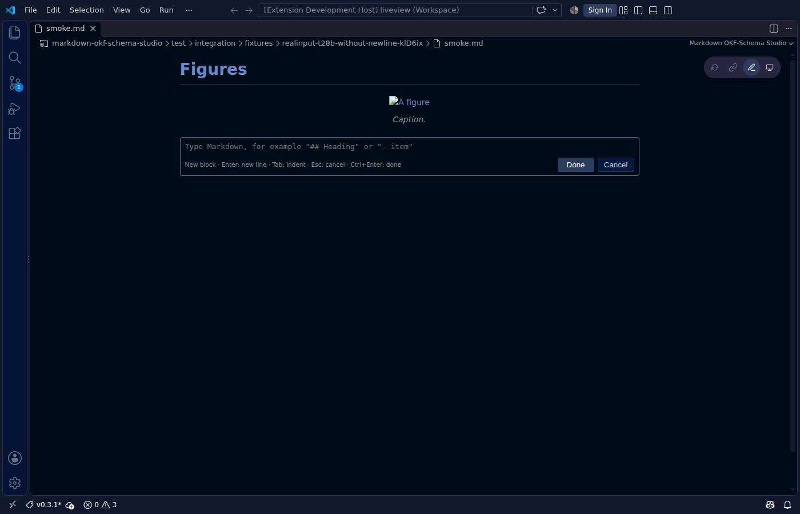Click the chat Copilot icon in title bar
800x514 pixels.
(x=541, y=10)
